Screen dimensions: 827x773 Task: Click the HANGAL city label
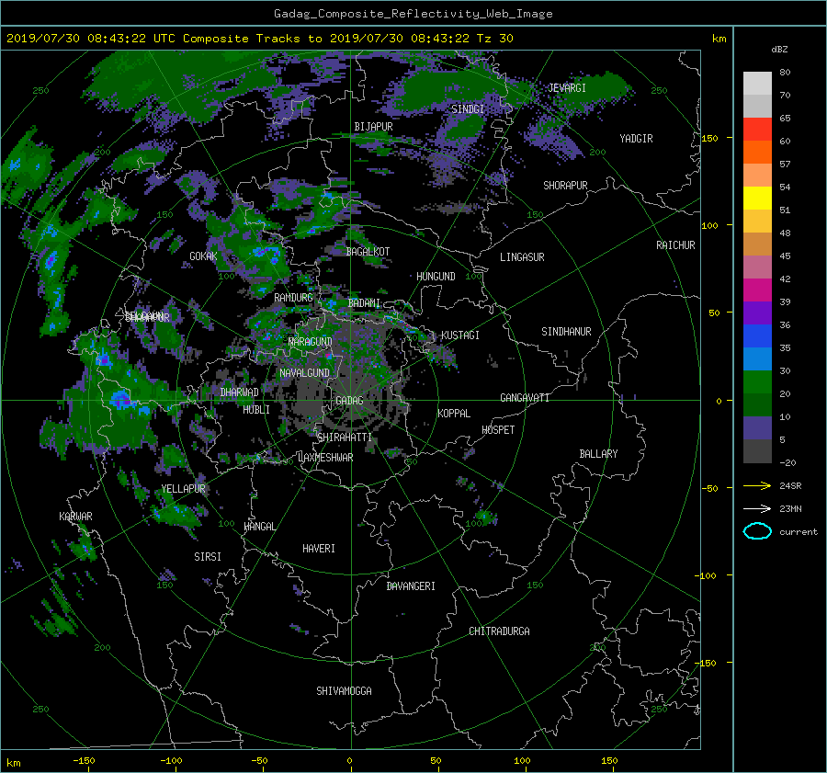click(259, 527)
